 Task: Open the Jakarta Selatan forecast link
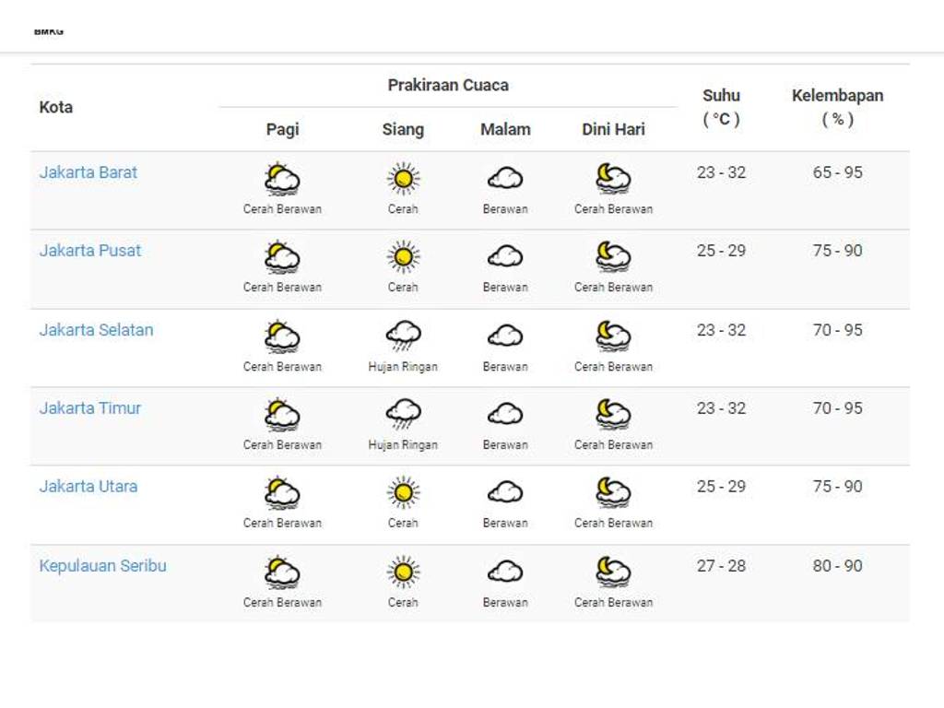tap(96, 330)
